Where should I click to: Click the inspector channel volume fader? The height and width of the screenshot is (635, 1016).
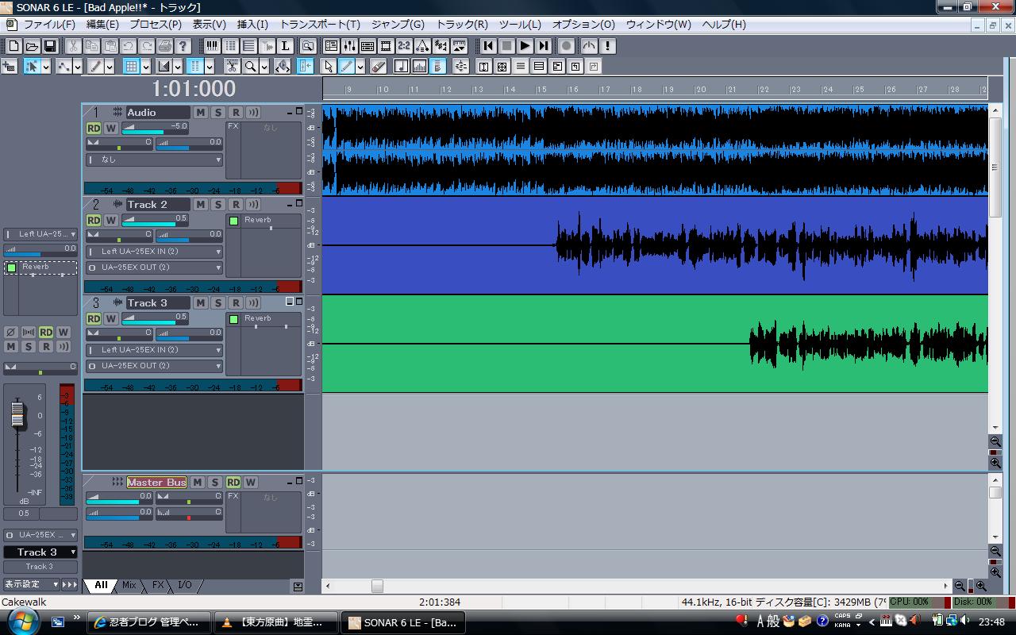click(17, 414)
